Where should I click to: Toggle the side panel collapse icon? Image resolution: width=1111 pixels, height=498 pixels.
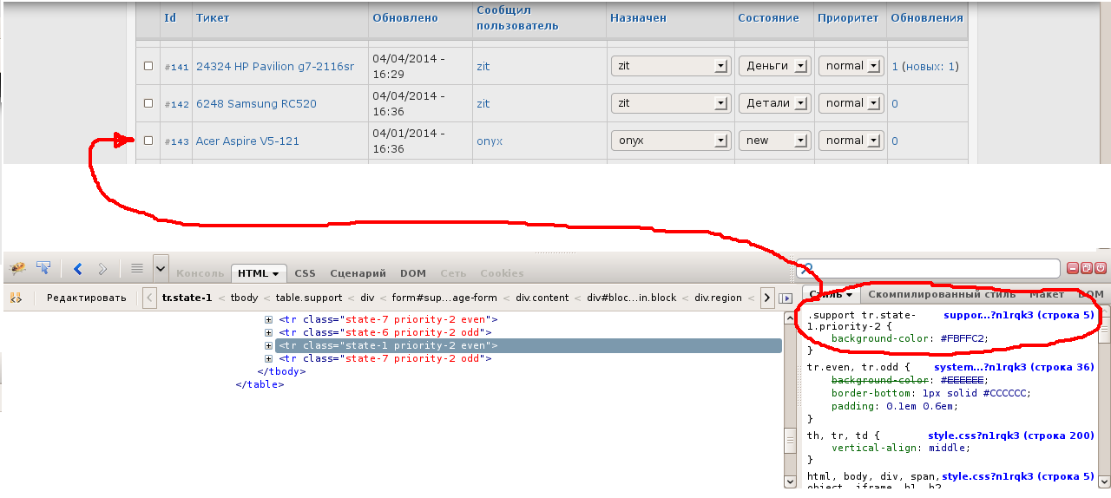pyautogui.click(x=785, y=298)
